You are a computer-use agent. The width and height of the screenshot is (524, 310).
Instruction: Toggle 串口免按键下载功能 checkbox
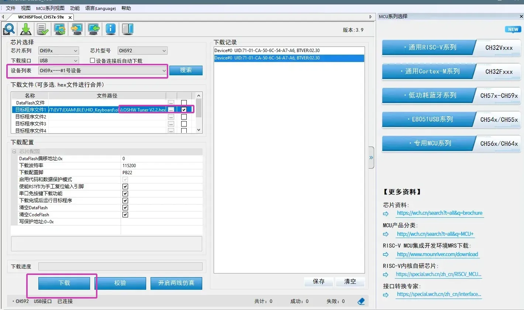[125, 193]
